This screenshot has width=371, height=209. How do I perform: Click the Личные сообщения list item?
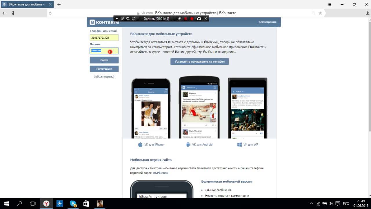[218, 190]
